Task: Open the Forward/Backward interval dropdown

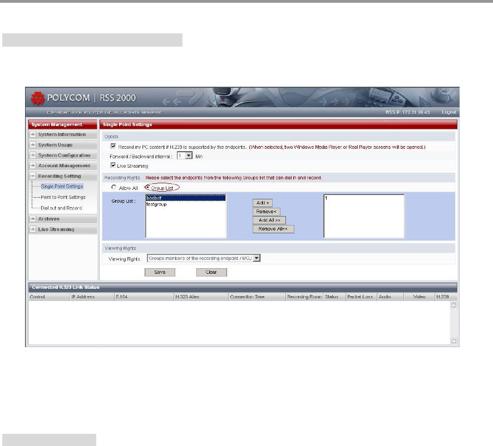Action: click(x=185, y=156)
